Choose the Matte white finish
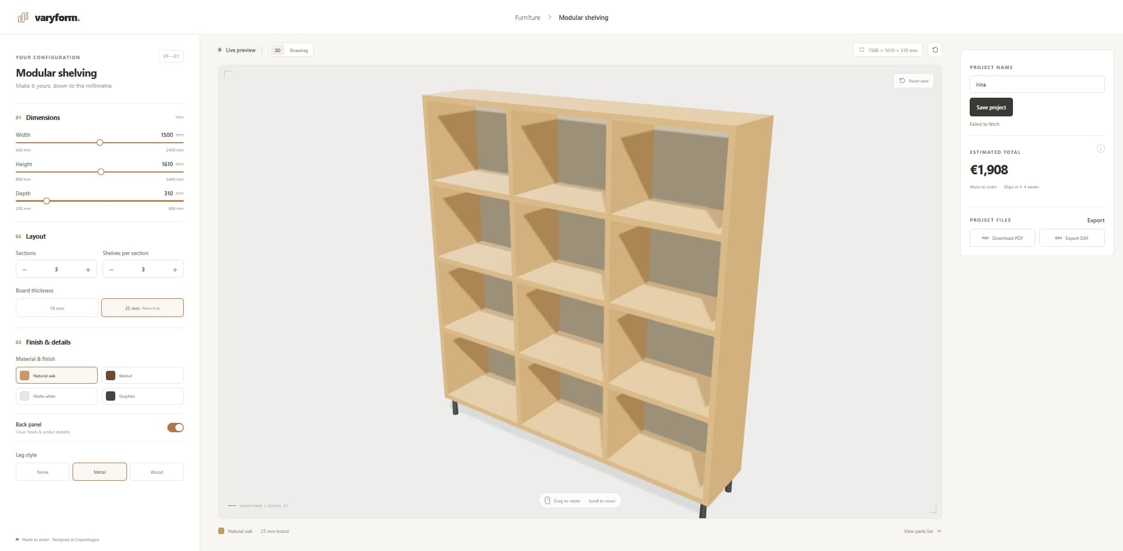This screenshot has height=551, width=1123. [x=57, y=396]
